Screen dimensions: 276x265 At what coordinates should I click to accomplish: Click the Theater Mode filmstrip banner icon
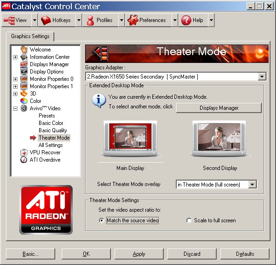click(101, 53)
